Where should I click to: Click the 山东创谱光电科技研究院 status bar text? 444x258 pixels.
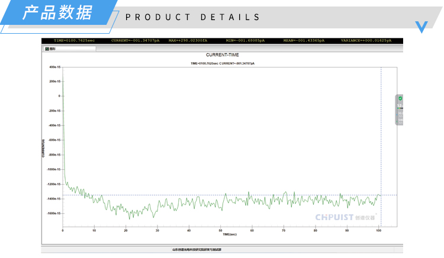197,250
